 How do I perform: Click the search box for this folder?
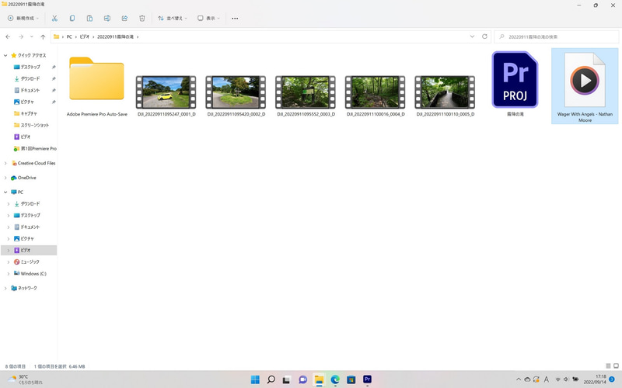[x=556, y=36]
